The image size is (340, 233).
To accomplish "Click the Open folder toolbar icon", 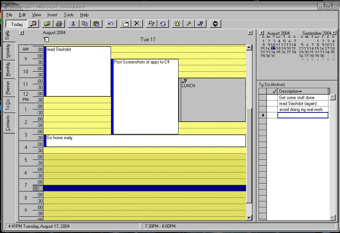I will [47, 24].
